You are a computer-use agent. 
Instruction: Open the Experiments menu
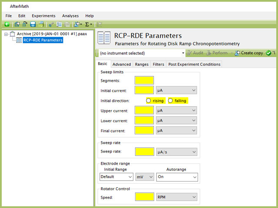click(x=43, y=16)
